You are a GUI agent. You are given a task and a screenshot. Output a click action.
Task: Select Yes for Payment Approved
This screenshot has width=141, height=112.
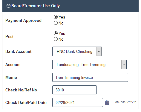click(56, 17)
